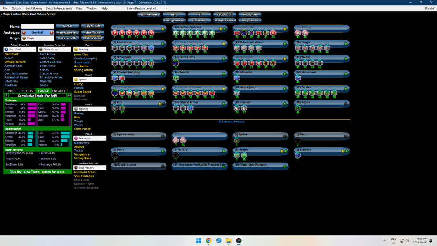The height and width of the screenshot is (246, 437).
Task: Click Maneuvers' slot numbered 44
Action: tap(298, 78)
